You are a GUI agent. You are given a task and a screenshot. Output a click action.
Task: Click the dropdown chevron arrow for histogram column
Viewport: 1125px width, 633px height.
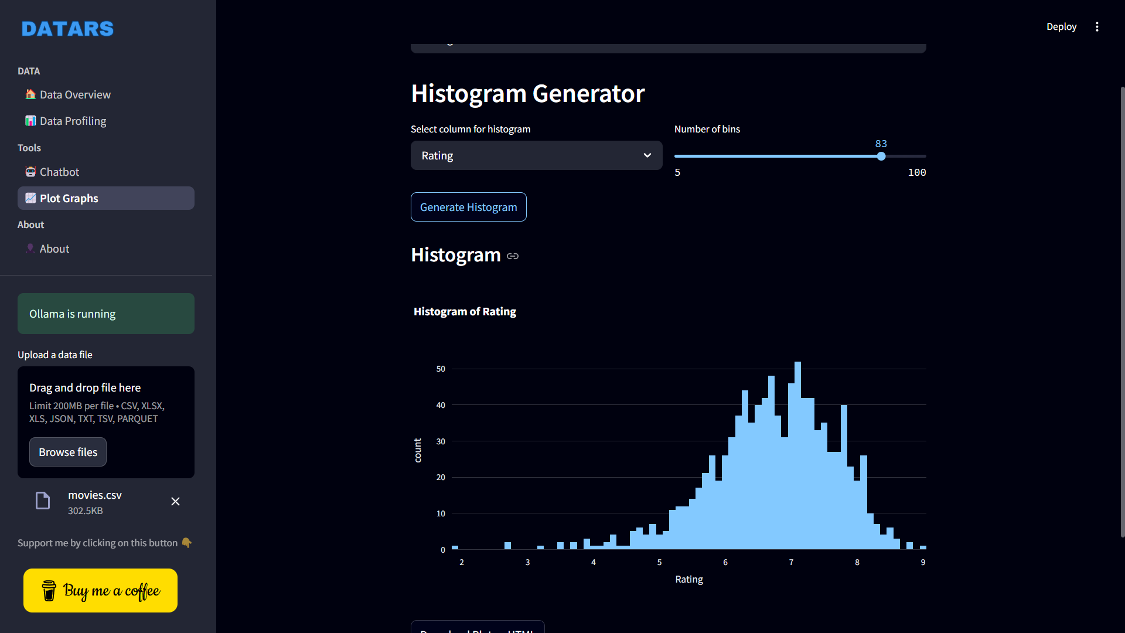(x=647, y=155)
